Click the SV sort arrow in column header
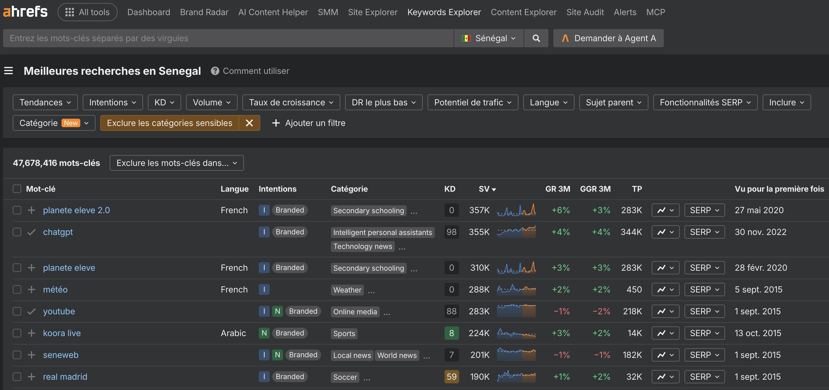The image size is (829, 390). [x=494, y=190]
